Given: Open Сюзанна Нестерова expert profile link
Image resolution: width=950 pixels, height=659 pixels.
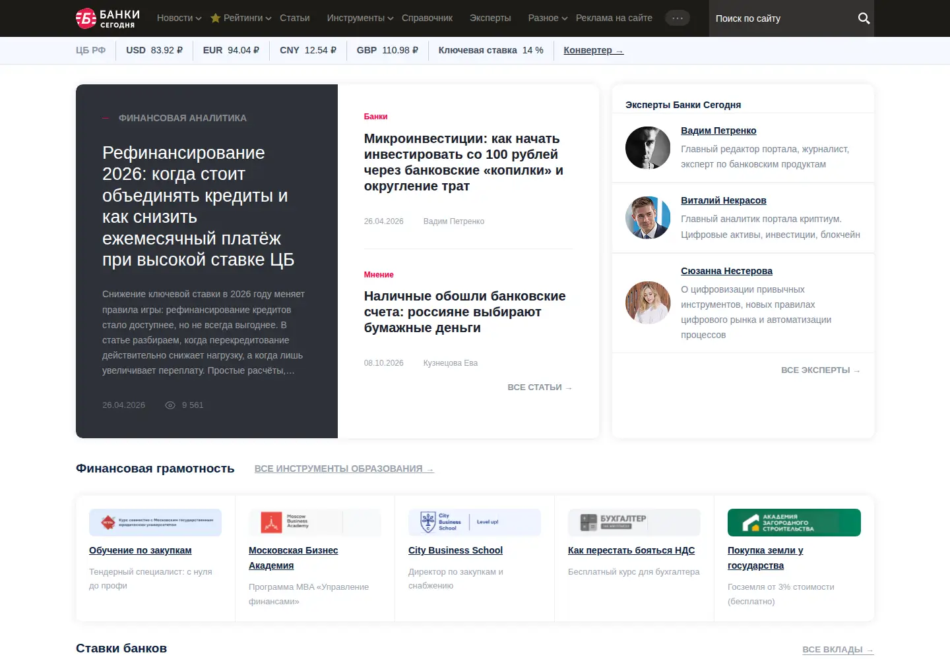Looking at the screenshot, I should (x=726, y=271).
